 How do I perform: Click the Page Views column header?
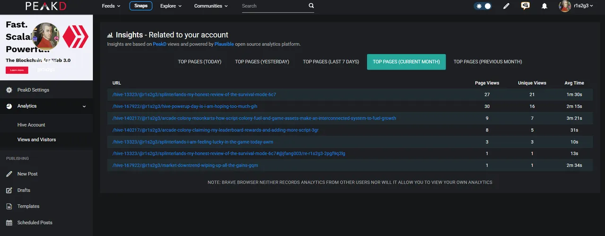coord(487,83)
